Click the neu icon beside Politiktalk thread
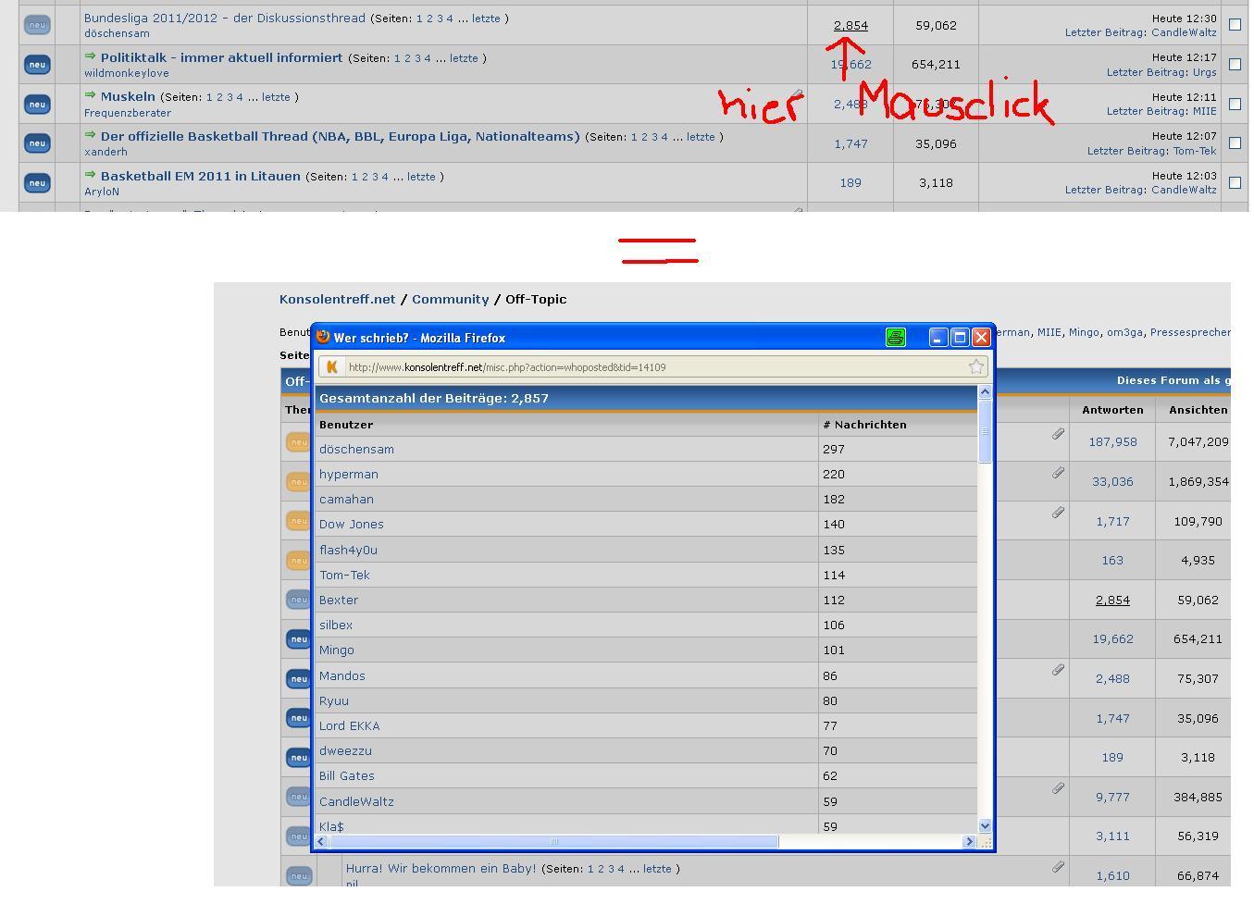This screenshot has width=1254, height=904. 37,65
